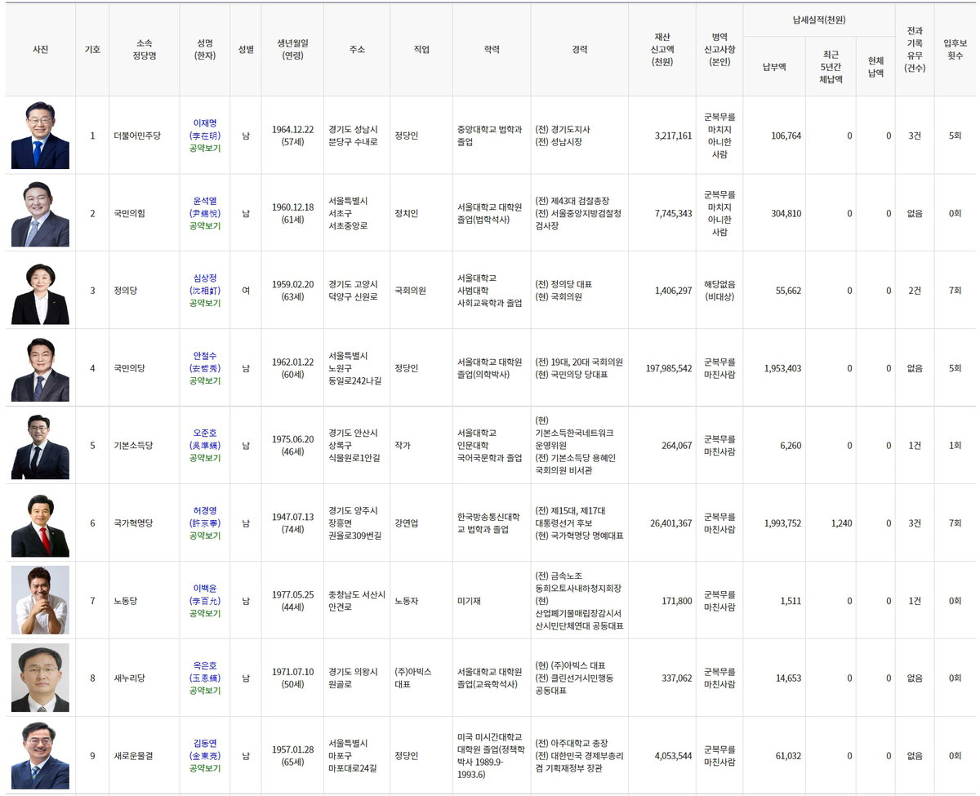View 공약보기 pledges for 윤석열
The width and height of the screenshot is (980, 796).
(204, 226)
